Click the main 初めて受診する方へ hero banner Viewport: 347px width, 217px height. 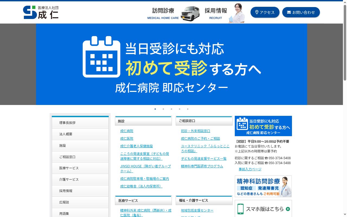[172, 64]
